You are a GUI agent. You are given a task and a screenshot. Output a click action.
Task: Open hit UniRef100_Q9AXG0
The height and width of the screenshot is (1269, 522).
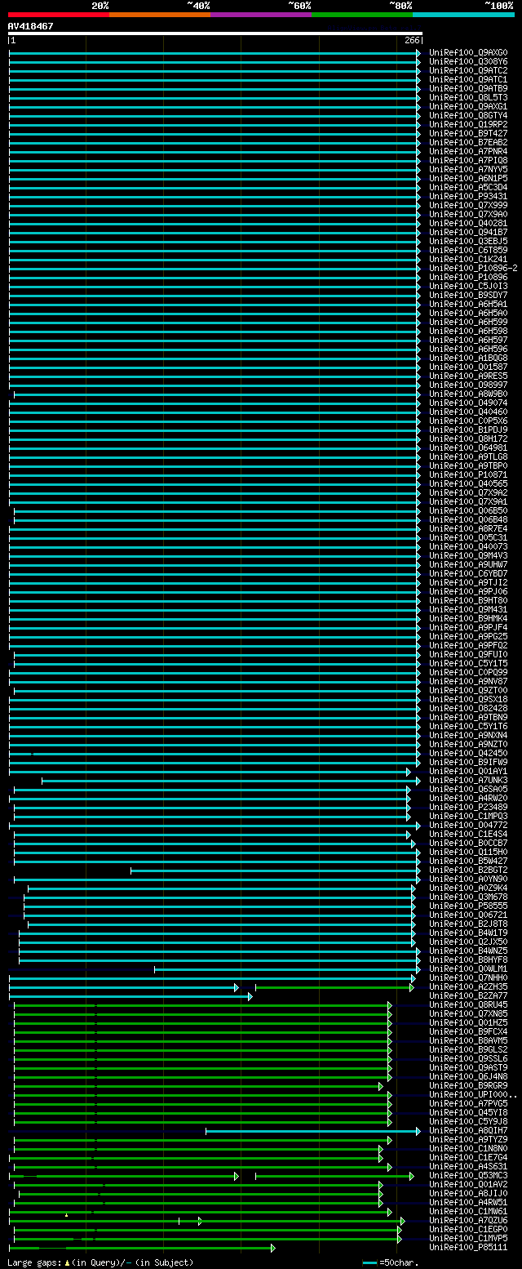click(x=468, y=52)
